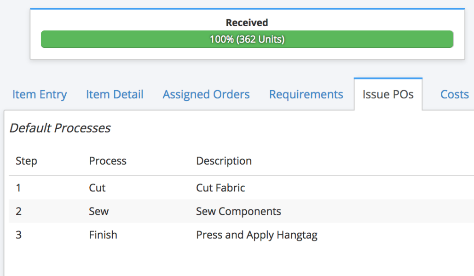Click the green Received progress bar
This screenshot has width=474, height=276.
pos(247,40)
